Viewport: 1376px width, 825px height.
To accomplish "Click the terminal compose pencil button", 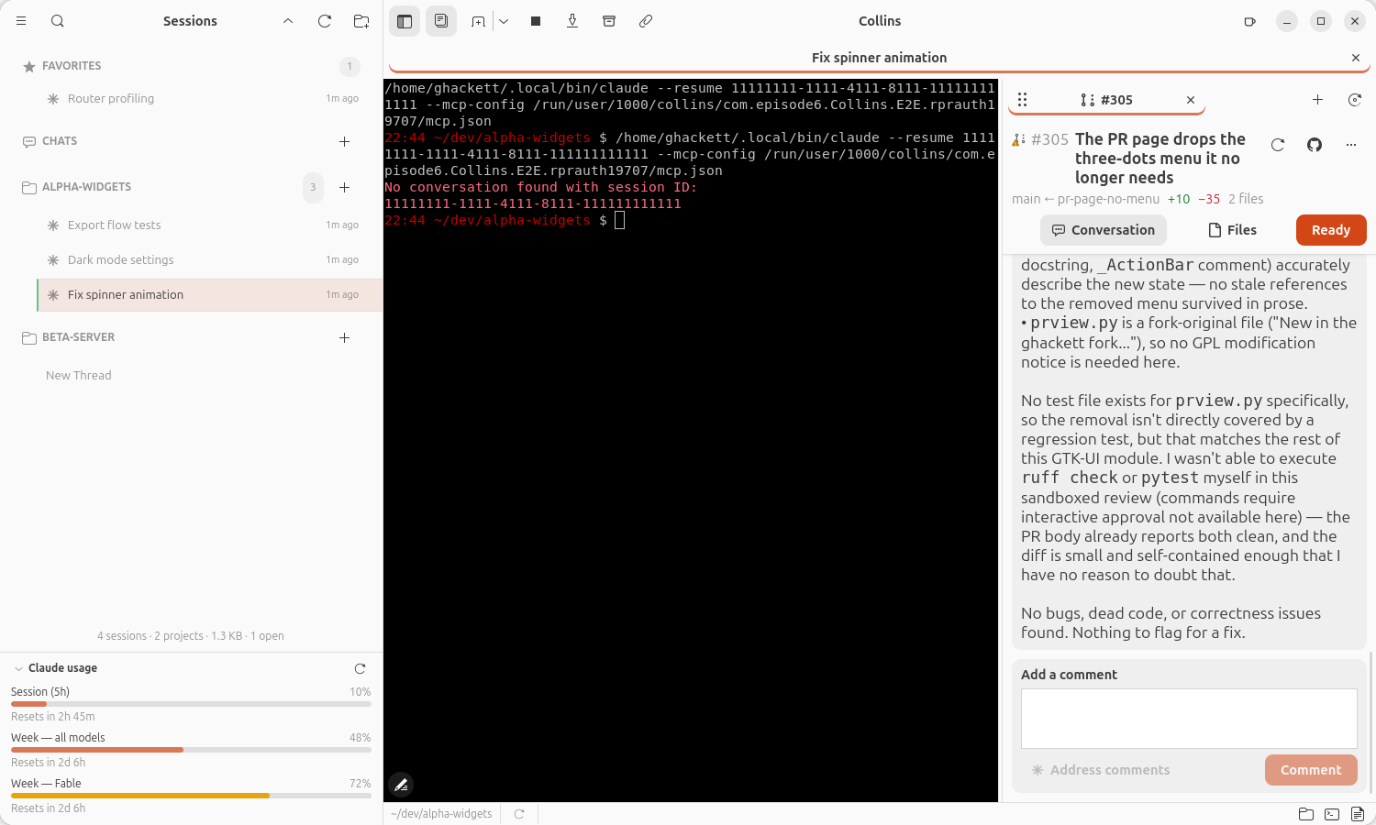I will (x=401, y=785).
